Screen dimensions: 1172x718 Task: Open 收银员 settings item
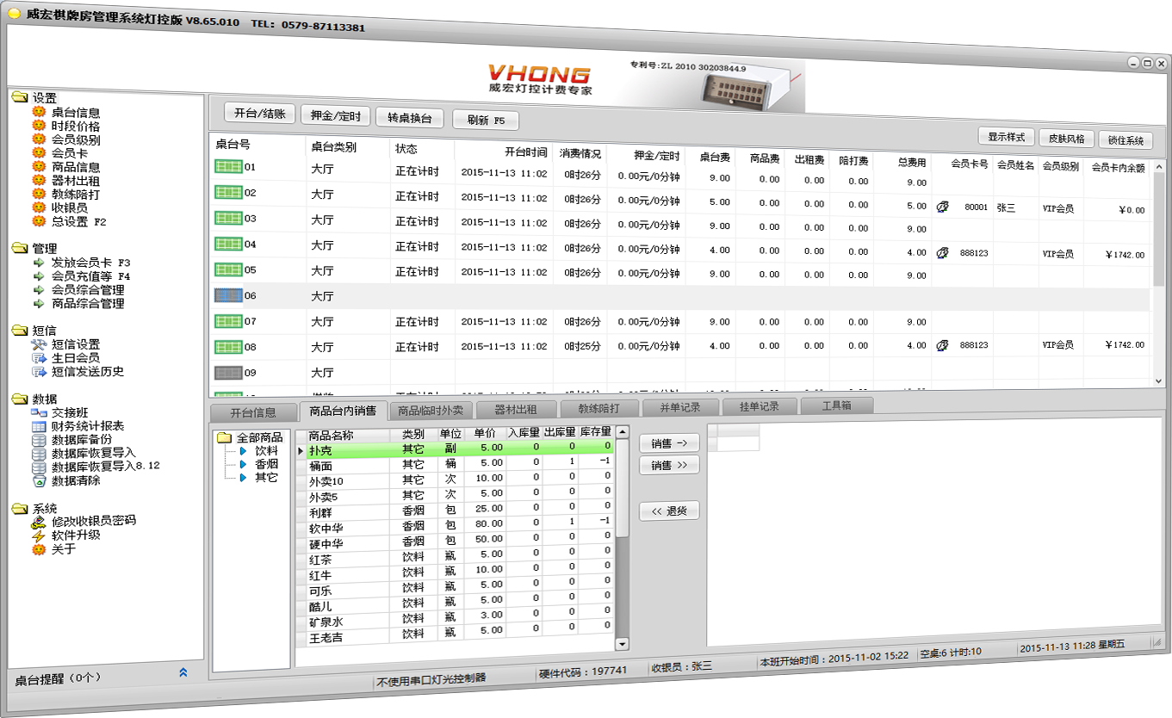(x=69, y=207)
